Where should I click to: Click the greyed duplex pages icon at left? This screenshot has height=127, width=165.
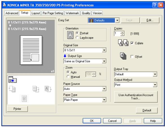(x=12, y=89)
